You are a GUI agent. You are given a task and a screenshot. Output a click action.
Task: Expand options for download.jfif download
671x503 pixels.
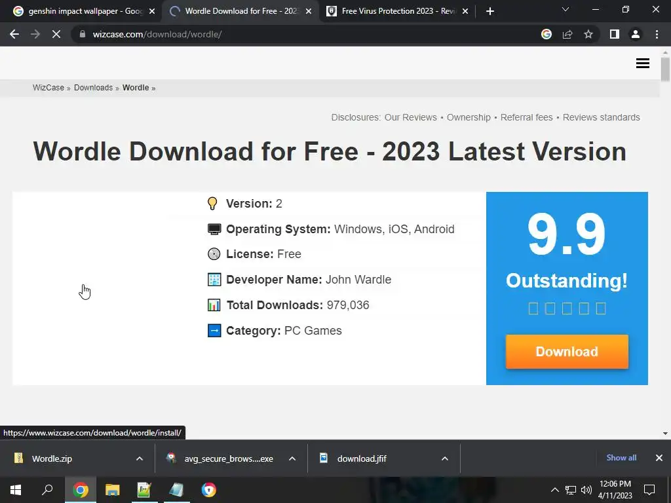click(445, 458)
